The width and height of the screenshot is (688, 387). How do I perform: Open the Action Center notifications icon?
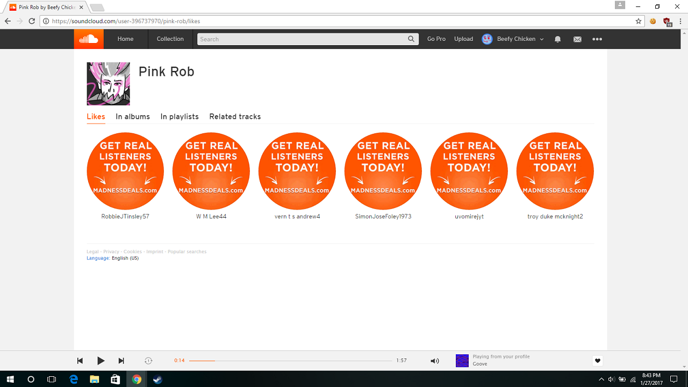point(674,379)
